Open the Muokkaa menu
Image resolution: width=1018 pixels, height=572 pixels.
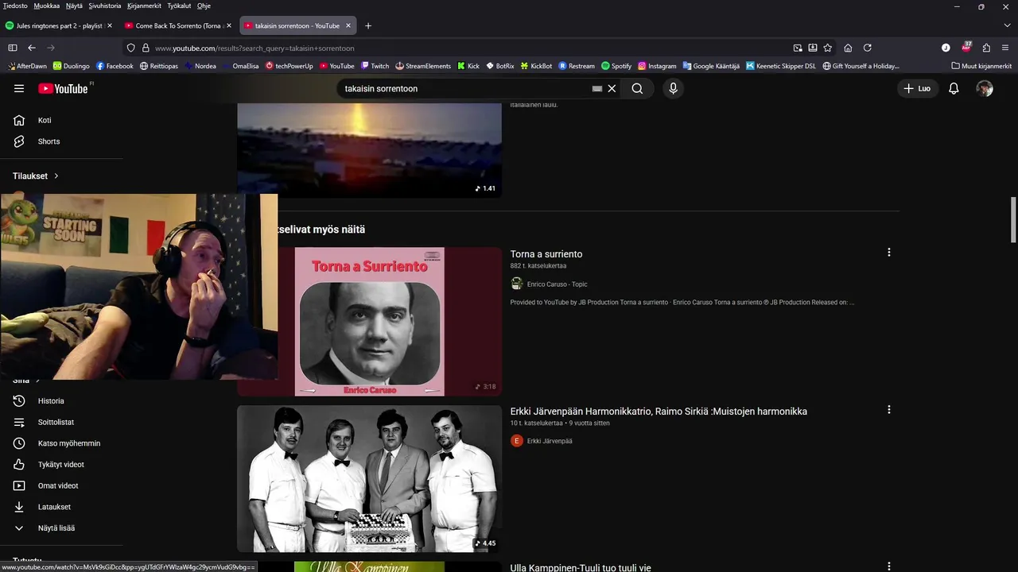[47, 6]
